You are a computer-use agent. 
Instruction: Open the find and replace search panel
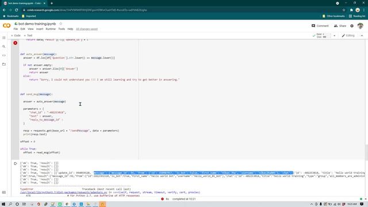click(4, 47)
